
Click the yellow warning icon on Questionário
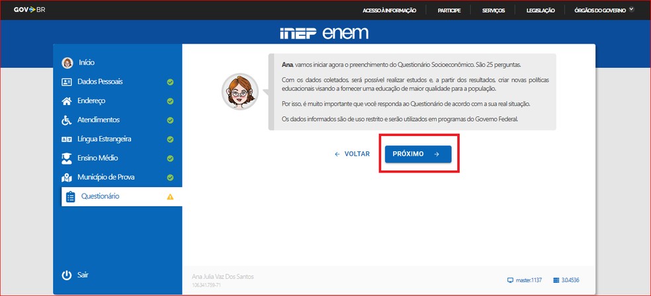click(170, 197)
